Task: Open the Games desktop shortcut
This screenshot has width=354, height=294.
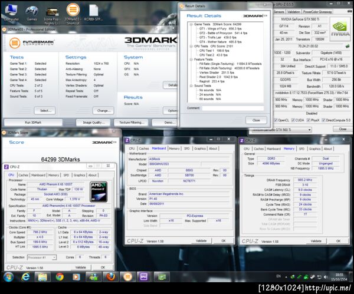Action: coord(32,11)
